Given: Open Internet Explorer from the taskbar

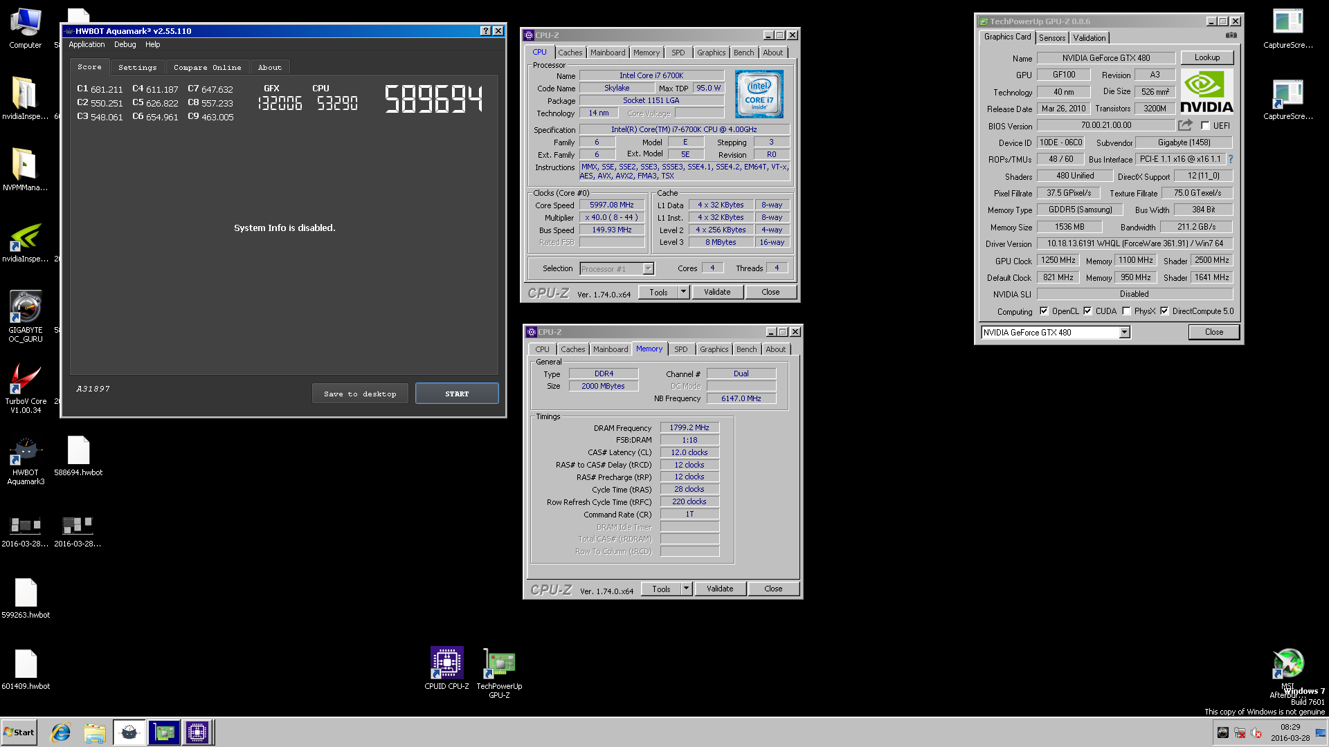Looking at the screenshot, I should tap(61, 732).
